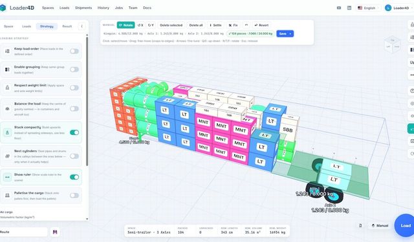
Task: Click the Show ruler icon
Action: coord(7,177)
